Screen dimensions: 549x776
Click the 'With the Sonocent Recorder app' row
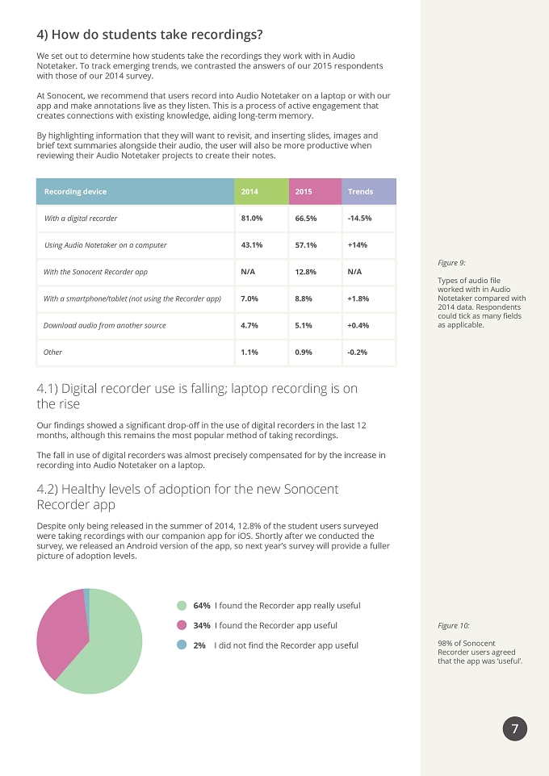tap(216, 272)
